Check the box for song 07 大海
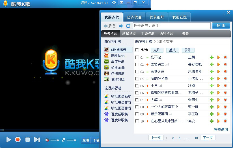233x148 pixels. (137, 100)
